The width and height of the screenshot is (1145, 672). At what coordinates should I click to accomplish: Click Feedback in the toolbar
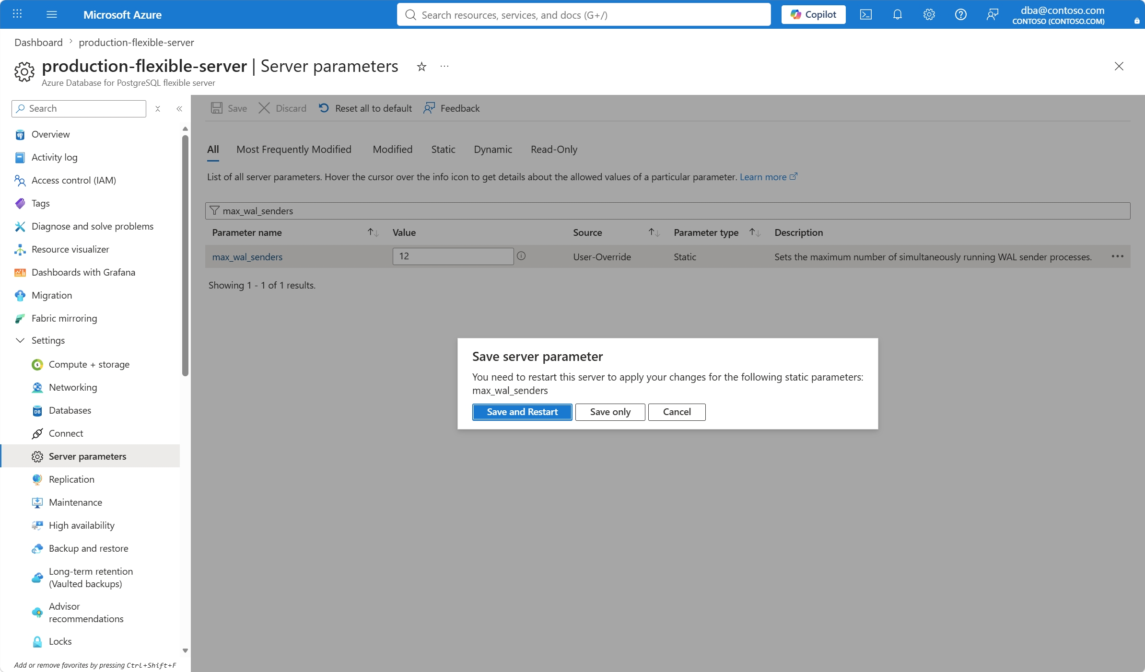pyautogui.click(x=452, y=108)
